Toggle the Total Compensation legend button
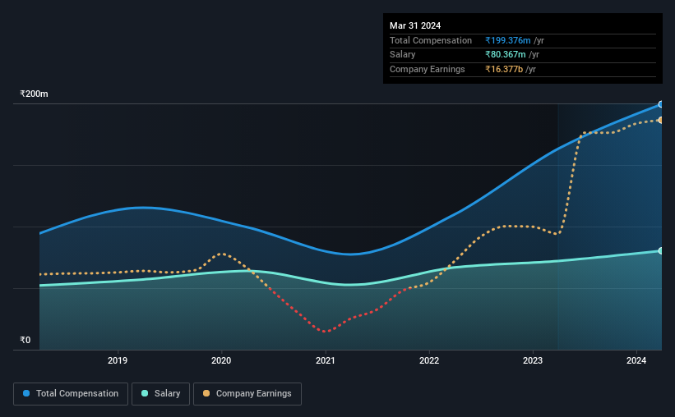Screen dimensions: 675x417 71,394
